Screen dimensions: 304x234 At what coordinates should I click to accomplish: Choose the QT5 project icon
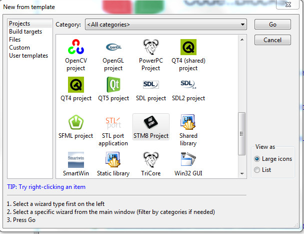coord(113,85)
